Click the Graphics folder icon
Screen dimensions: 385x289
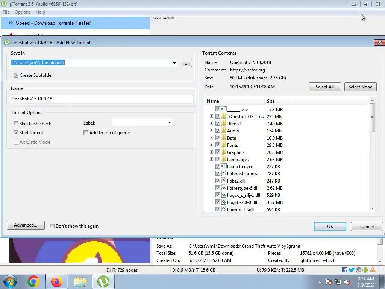[x=223, y=152]
